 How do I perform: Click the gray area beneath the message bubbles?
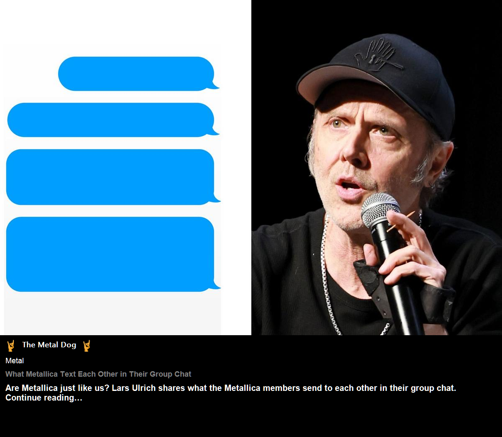(112, 313)
